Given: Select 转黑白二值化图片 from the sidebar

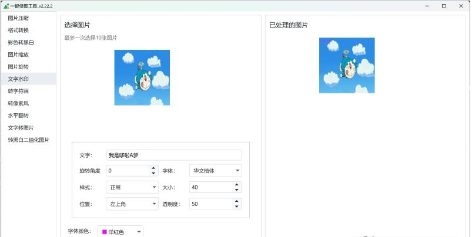Looking at the screenshot, I should pos(28,140).
